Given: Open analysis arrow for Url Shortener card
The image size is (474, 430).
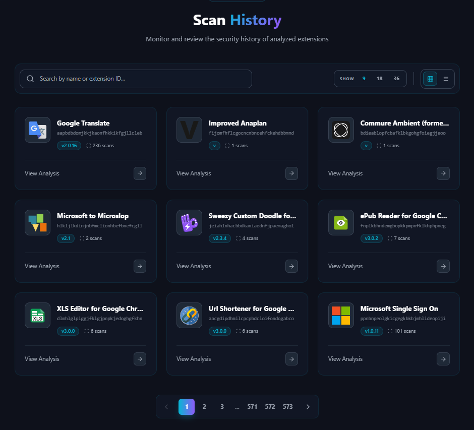Looking at the screenshot, I should coord(291,359).
